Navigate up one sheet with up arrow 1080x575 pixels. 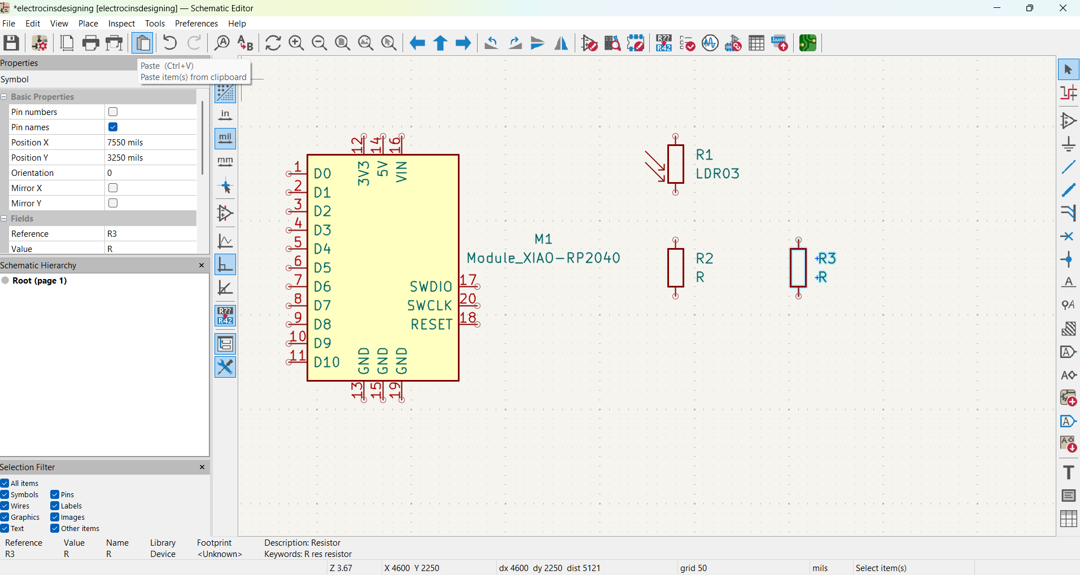click(440, 43)
